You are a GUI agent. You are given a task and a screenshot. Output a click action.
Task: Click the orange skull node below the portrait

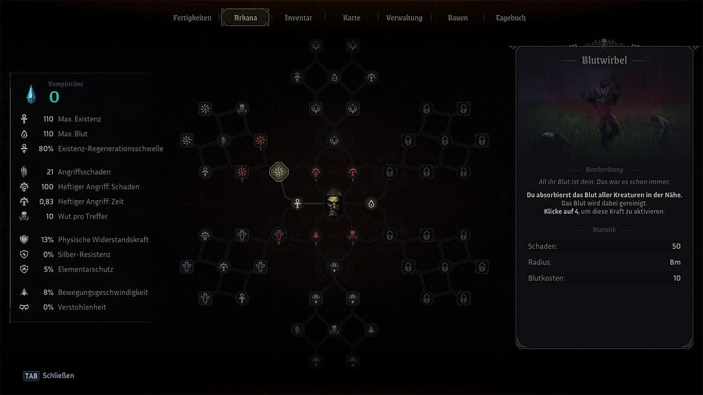[353, 235]
